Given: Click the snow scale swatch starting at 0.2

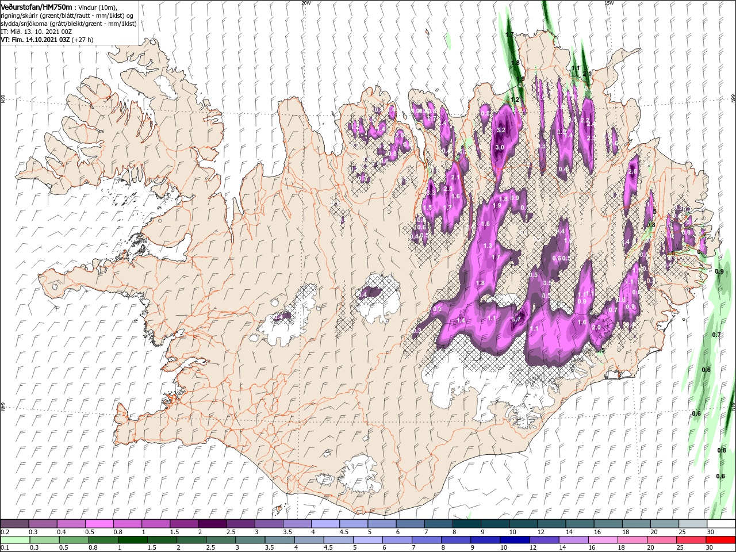Looking at the screenshot, I should 15,524.
